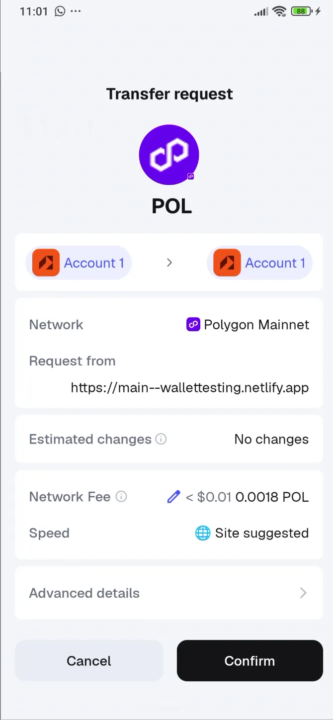Open the main--wallettesting.netlify.app request link
The height and width of the screenshot is (720, 333).
pyautogui.click(x=190, y=387)
